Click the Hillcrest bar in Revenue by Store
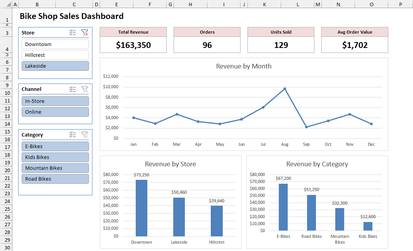 (217, 221)
